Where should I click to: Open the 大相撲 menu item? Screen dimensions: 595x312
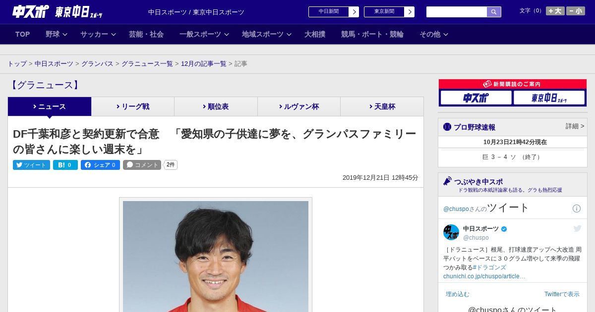[x=315, y=34]
